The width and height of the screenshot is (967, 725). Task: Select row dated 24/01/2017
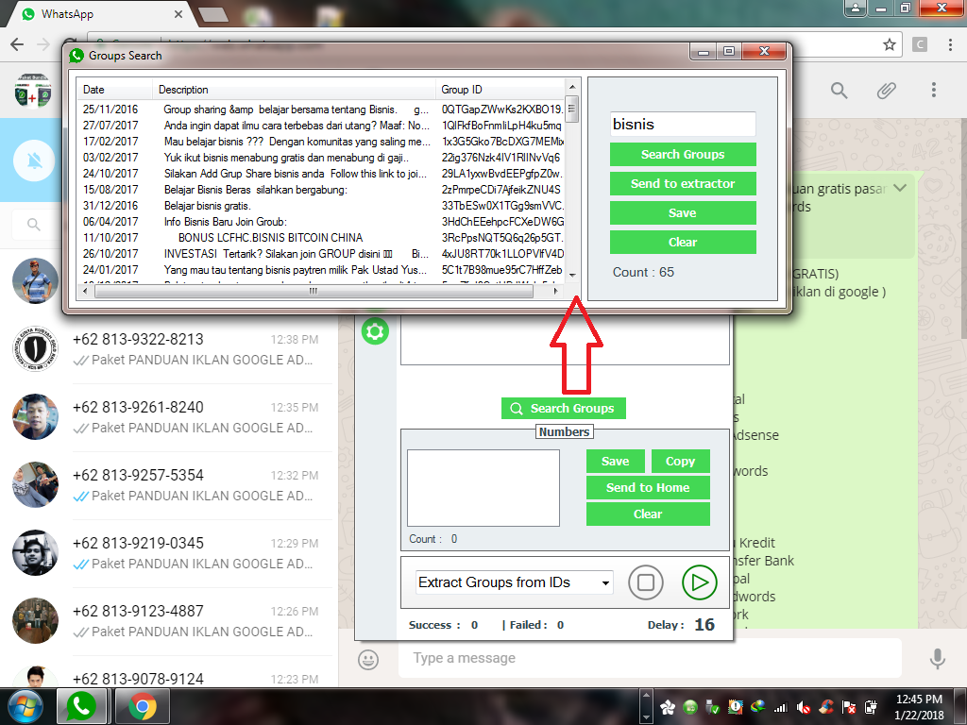321,269
